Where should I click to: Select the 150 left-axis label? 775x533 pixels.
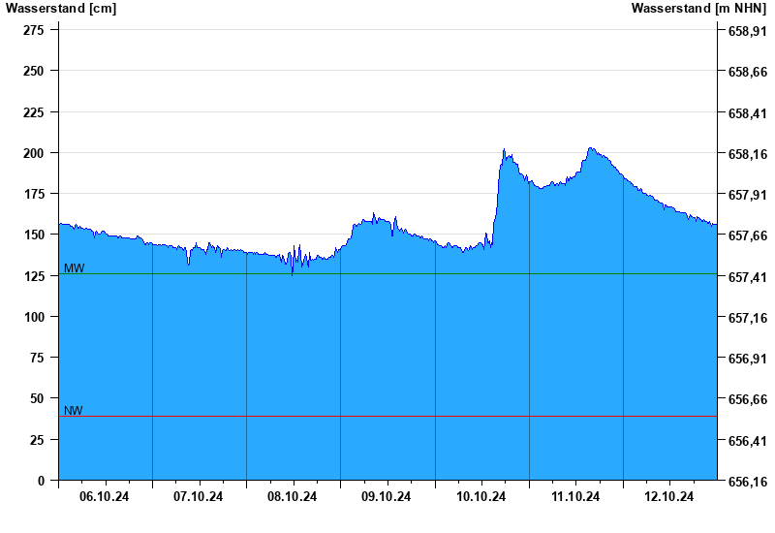(34, 235)
